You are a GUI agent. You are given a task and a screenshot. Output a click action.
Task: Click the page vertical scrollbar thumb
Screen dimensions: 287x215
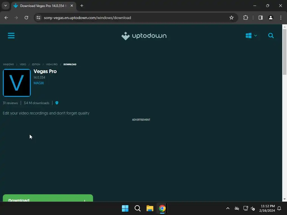pyautogui.click(x=284, y=52)
